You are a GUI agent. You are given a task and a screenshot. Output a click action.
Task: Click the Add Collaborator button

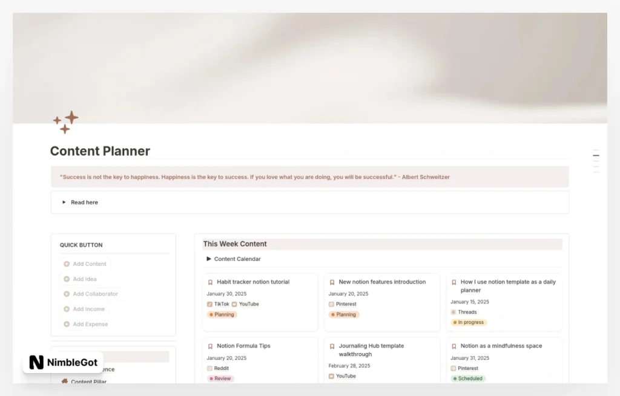point(91,294)
